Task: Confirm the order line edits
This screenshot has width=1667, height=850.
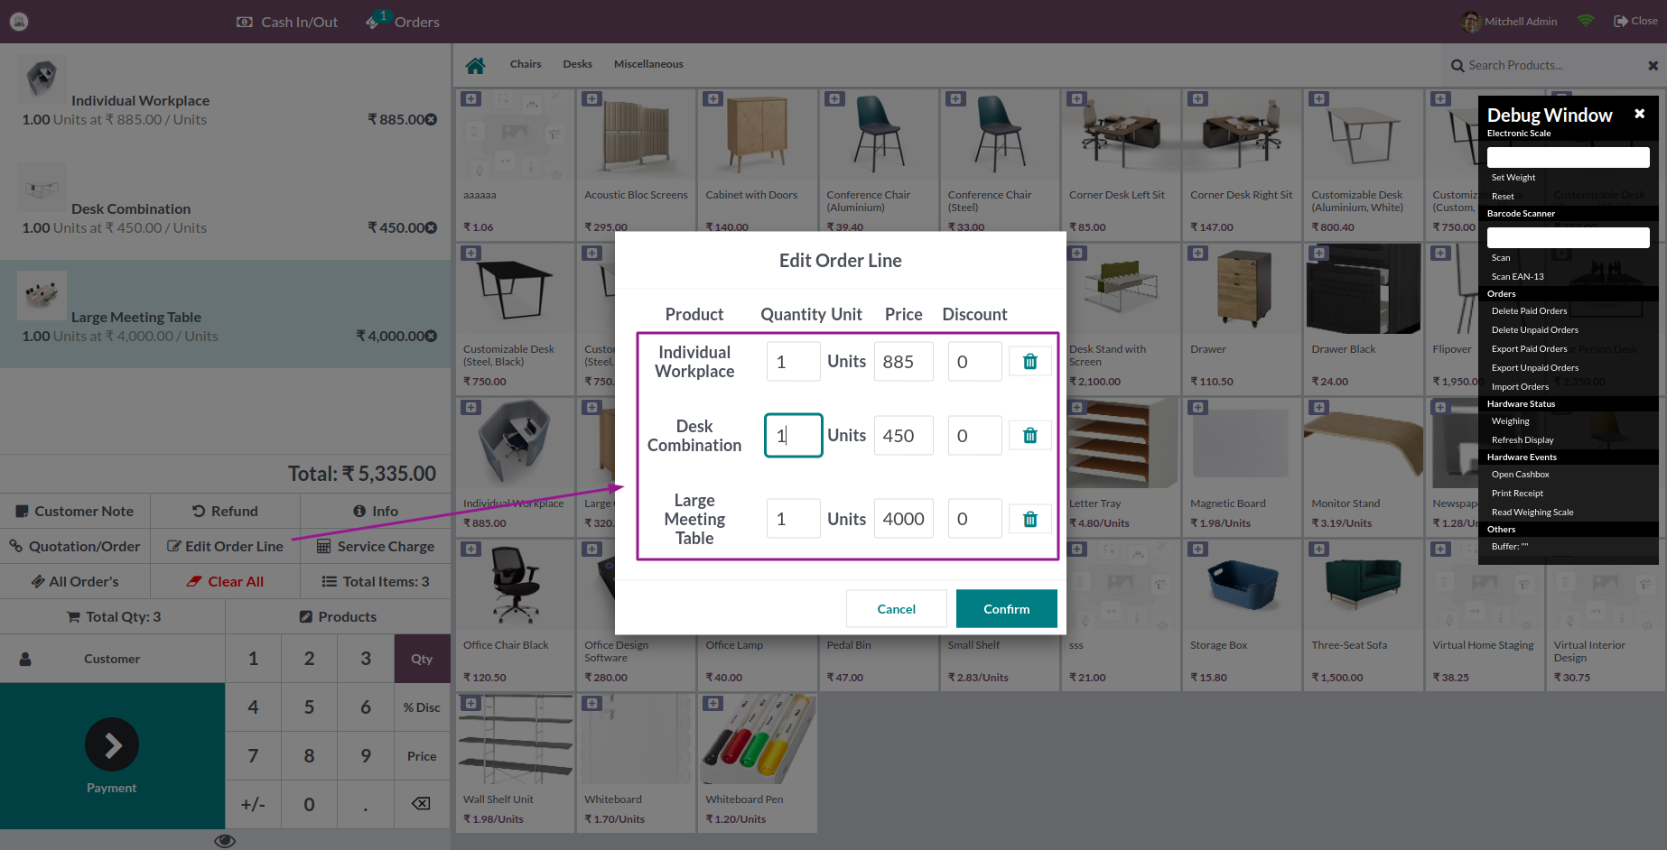Action: pos(1006,608)
